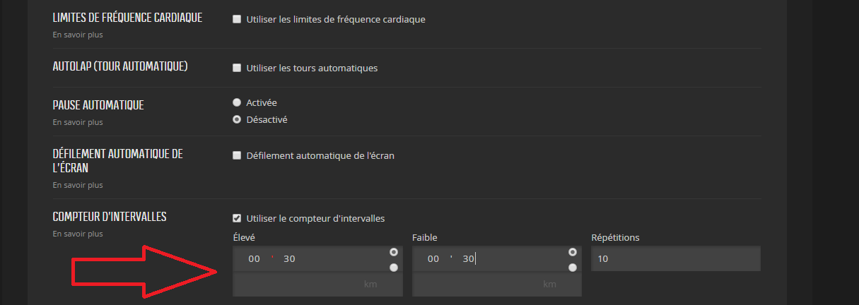Click the Élevé km distance field

[x=317, y=284]
